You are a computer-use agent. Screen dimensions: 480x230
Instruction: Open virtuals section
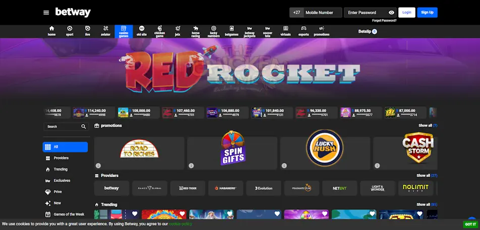click(285, 31)
